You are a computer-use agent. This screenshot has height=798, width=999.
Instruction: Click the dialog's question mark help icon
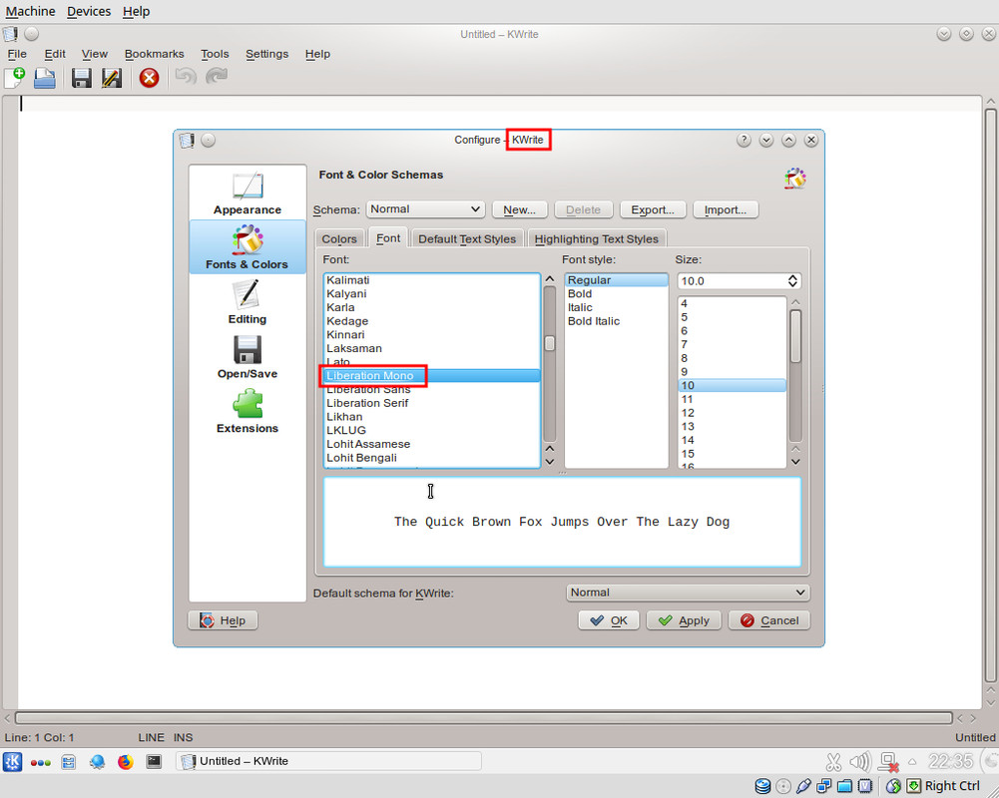(x=744, y=140)
